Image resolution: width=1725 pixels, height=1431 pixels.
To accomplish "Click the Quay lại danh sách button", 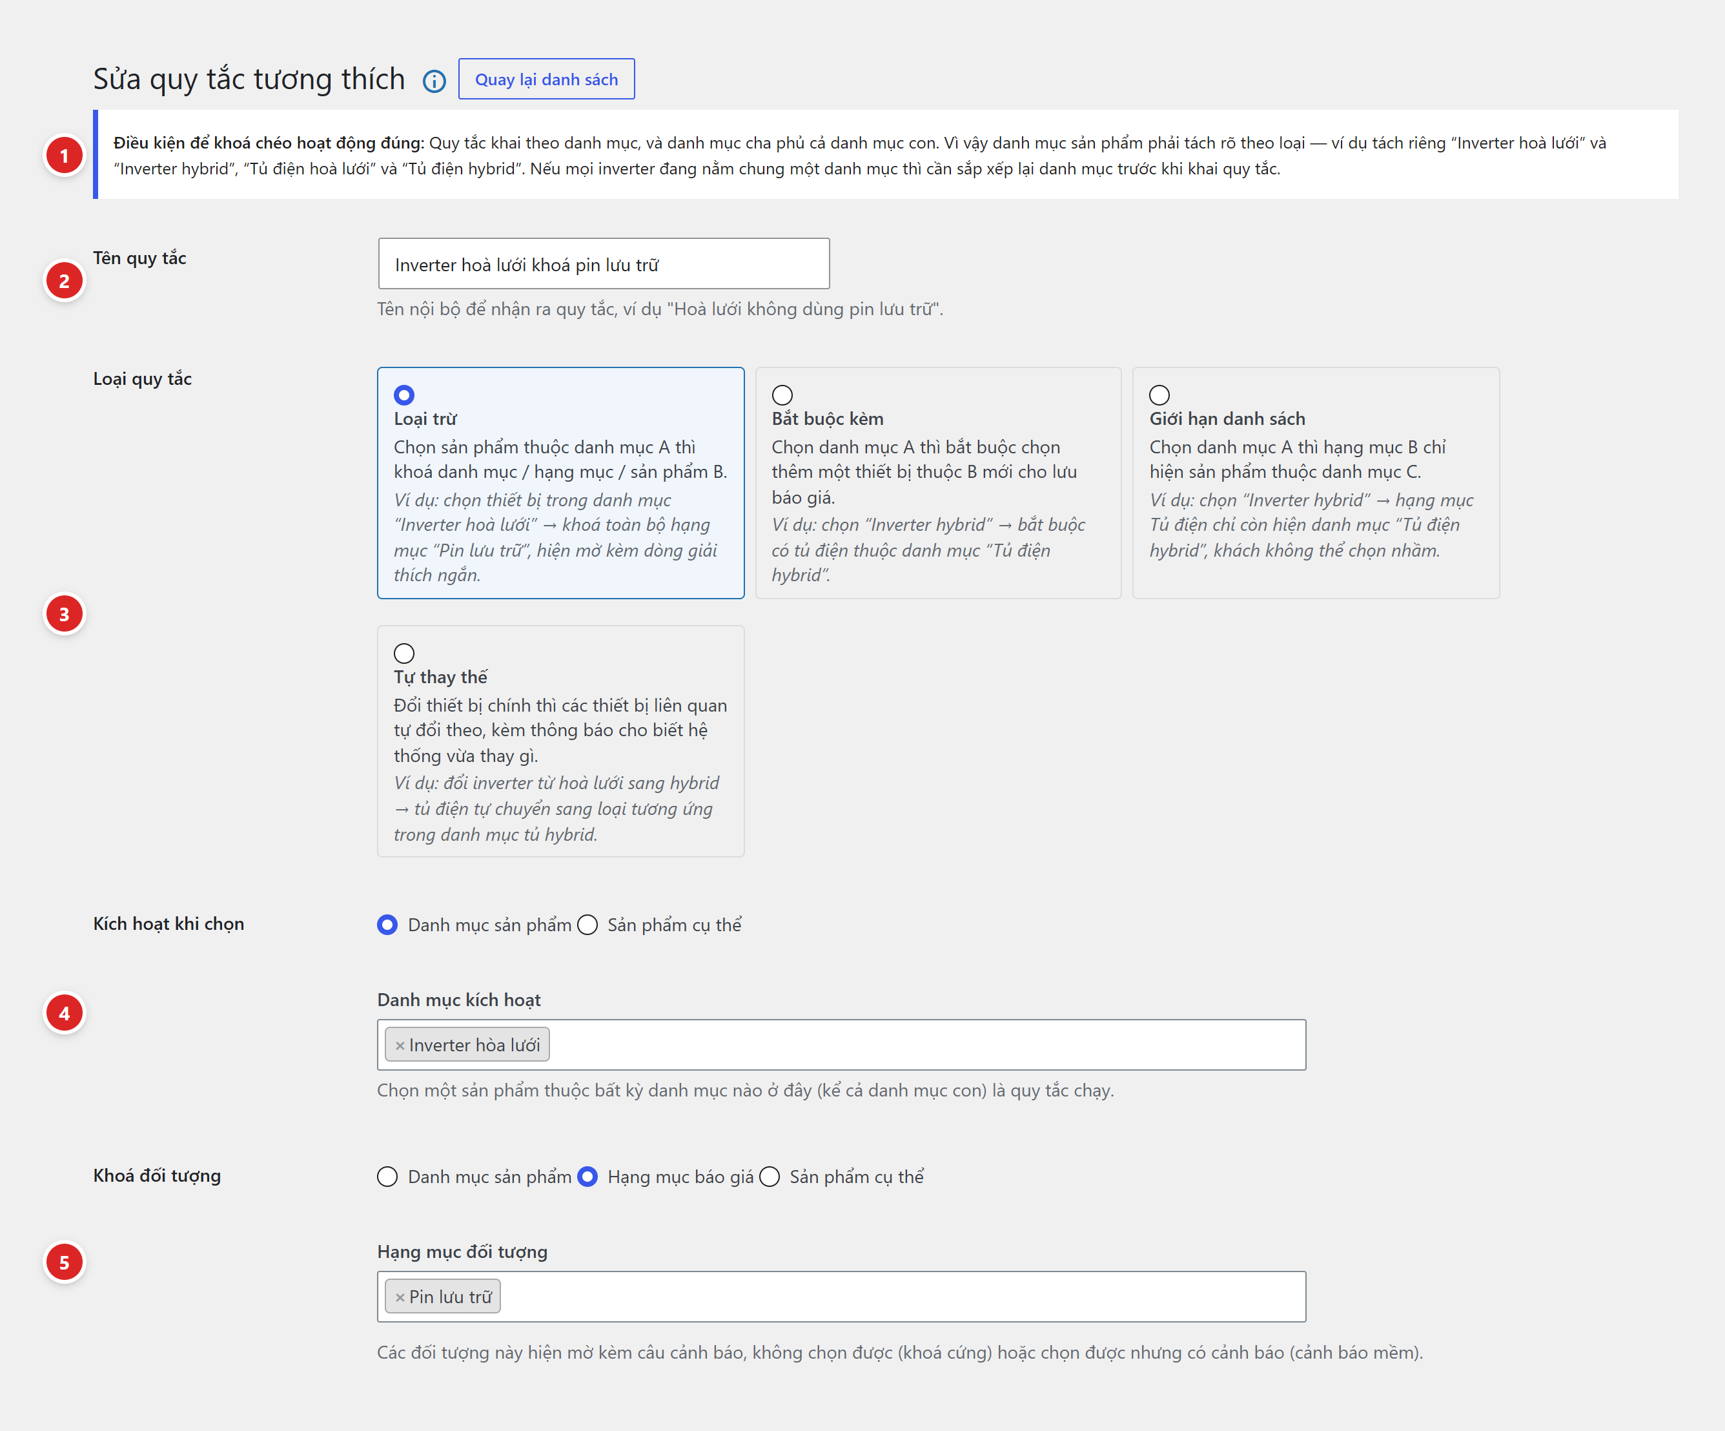I will (x=546, y=79).
